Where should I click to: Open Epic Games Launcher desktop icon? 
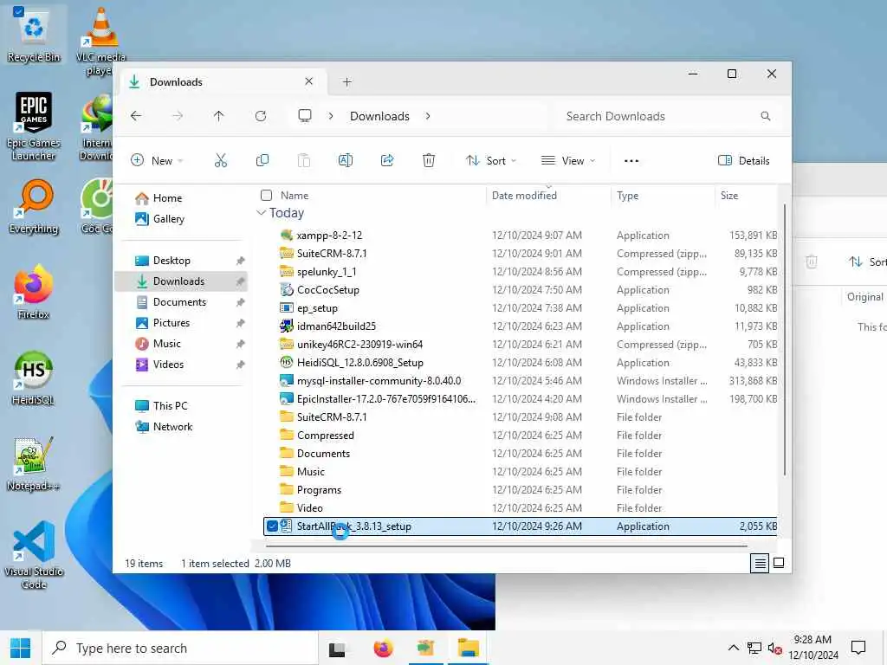click(34, 126)
